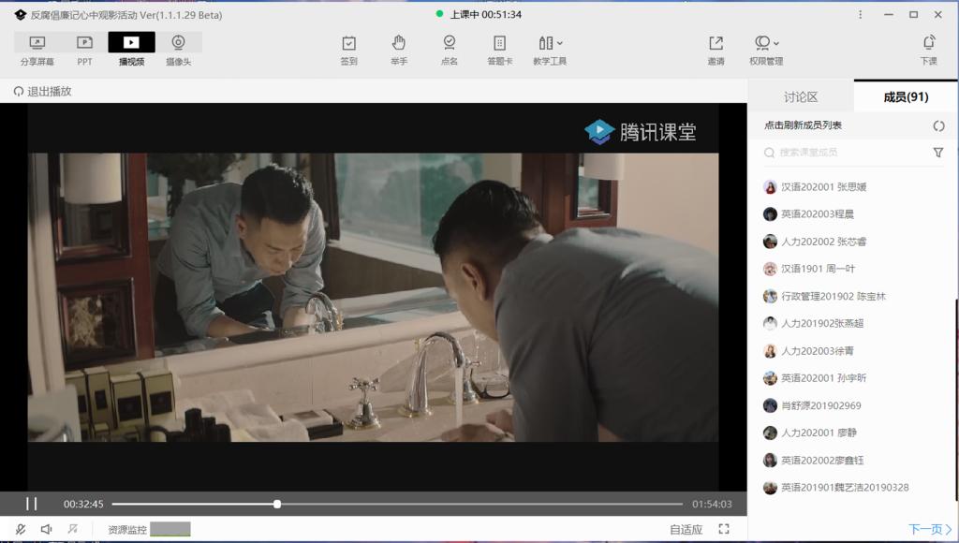Toggle the speaker volume icon

point(46,530)
